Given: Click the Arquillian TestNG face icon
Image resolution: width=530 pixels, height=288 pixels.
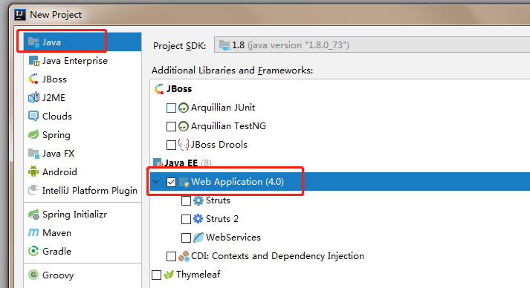Looking at the screenshot, I should pyautogui.click(x=183, y=126).
